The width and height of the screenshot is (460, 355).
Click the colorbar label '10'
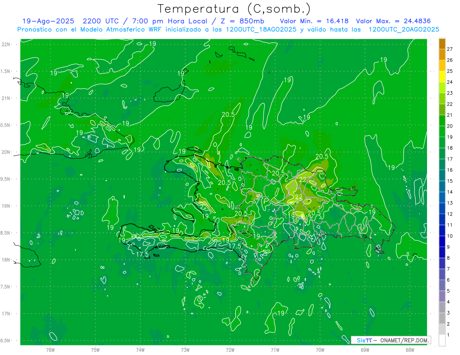pyautogui.click(x=450, y=236)
